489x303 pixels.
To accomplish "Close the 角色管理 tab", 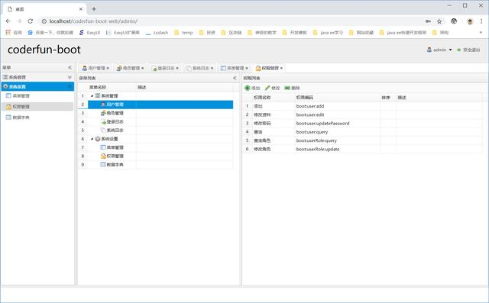I will [x=143, y=68].
